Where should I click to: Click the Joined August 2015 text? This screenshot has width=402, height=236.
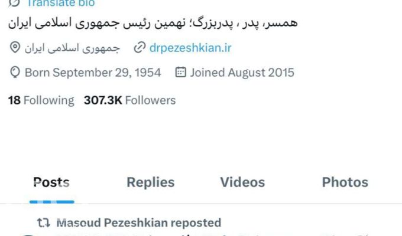coord(242,73)
